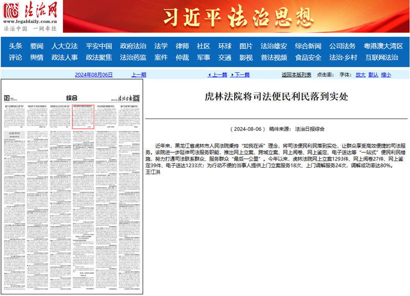Screen dimensions: 410x296
Task: Enlarge the font with 放大
Action: click(360, 74)
